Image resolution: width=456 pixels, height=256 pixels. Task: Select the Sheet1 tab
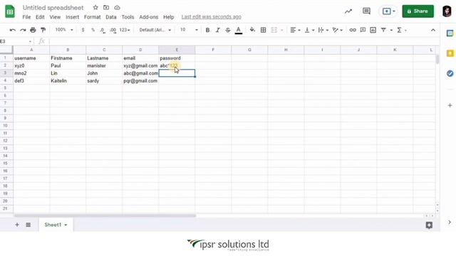(56, 225)
